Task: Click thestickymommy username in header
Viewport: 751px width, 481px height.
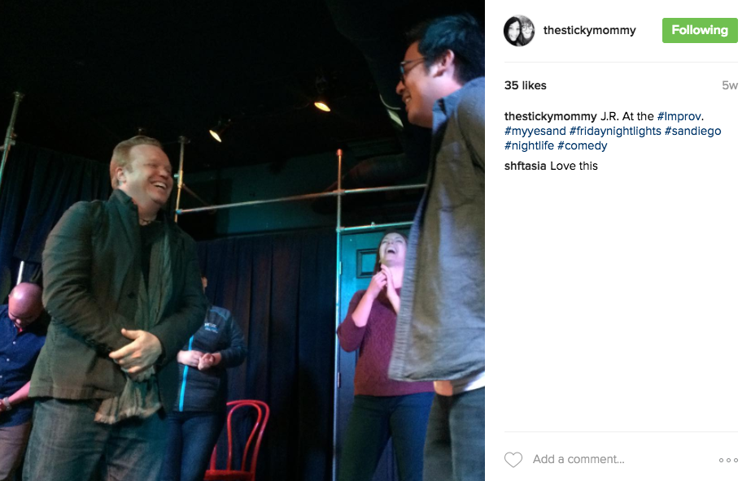Action: click(589, 30)
